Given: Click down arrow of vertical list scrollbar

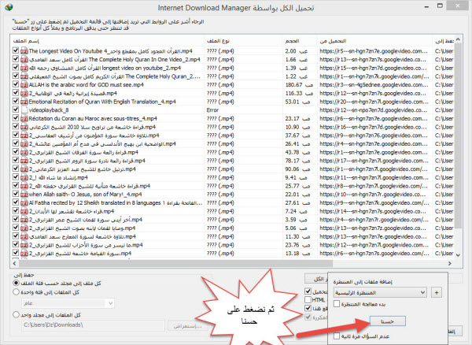Looking at the screenshot, I should [458, 255].
